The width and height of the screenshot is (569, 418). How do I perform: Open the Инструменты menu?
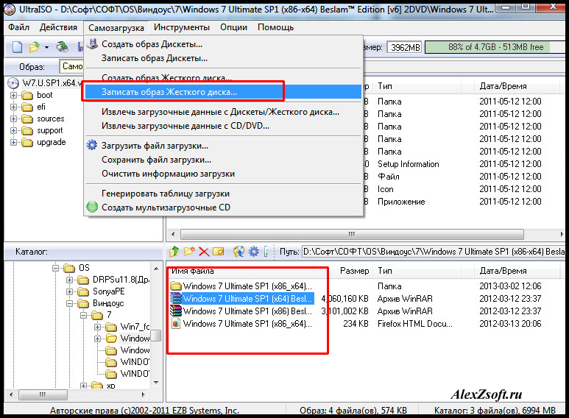(181, 27)
